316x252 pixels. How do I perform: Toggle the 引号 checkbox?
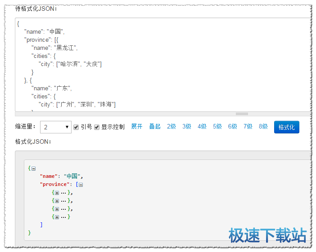click(76, 127)
